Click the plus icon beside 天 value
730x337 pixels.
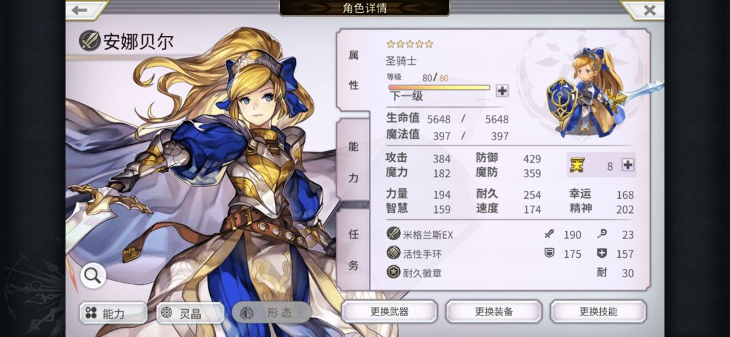(x=627, y=165)
